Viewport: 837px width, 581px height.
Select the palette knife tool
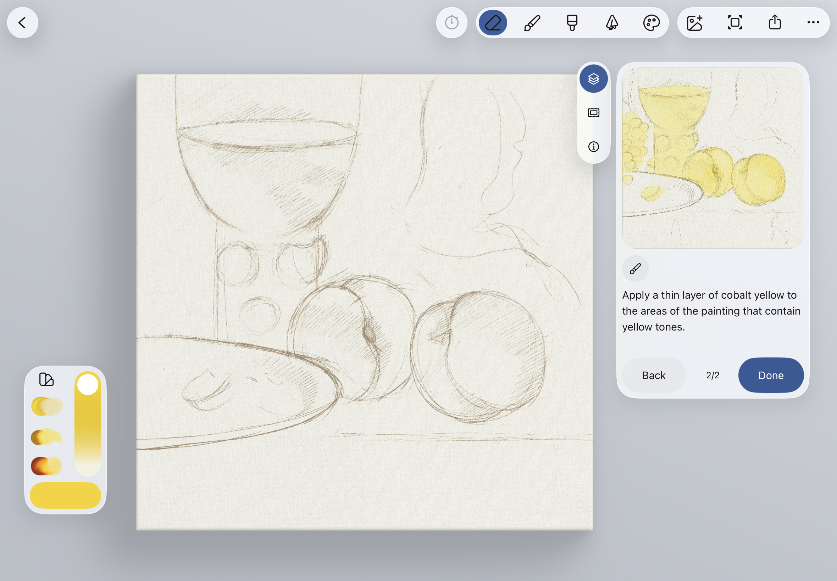[x=612, y=23]
